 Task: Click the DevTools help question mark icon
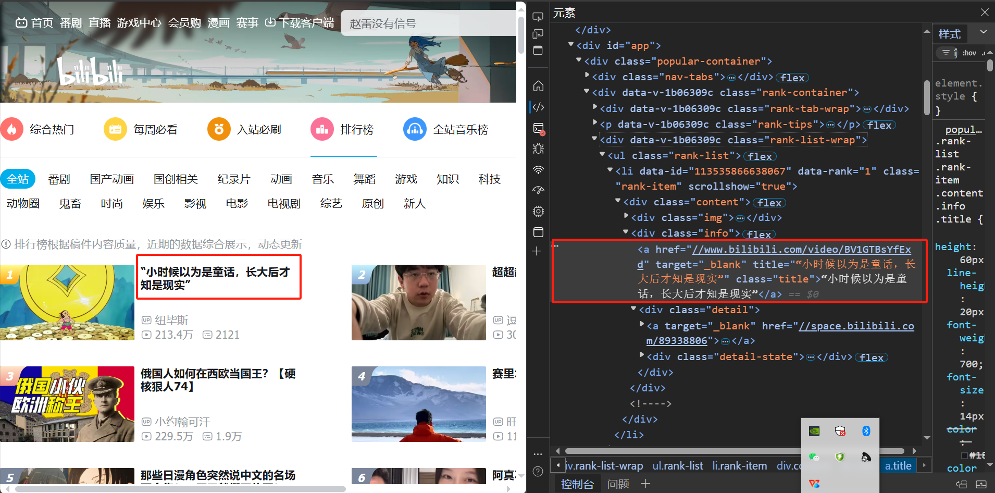pyautogui.click(x=538, y=472)
